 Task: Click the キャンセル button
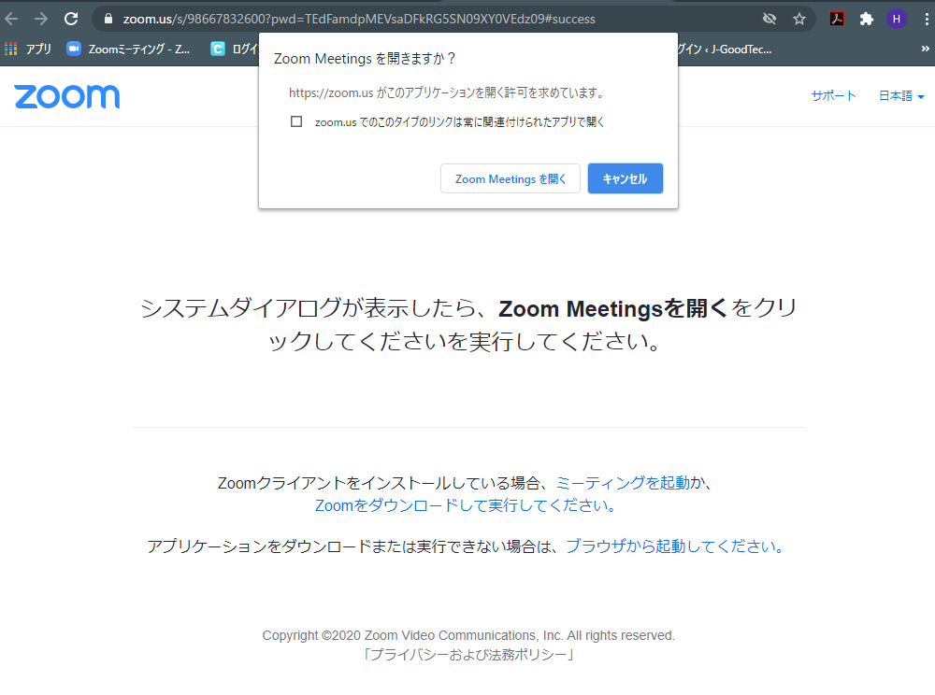click(625, 178)
